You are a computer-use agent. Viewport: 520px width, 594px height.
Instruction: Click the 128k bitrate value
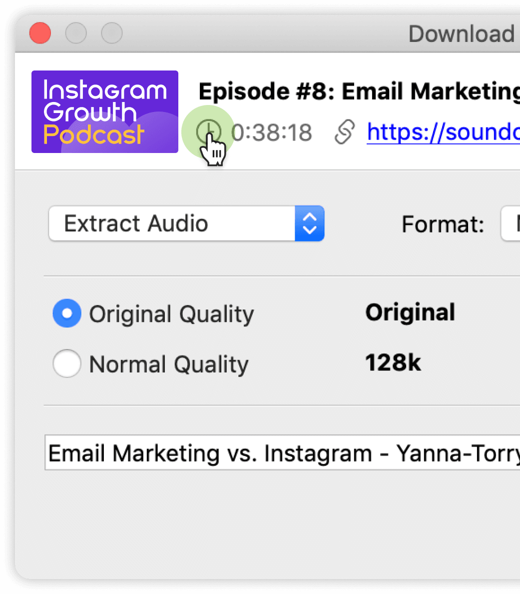click(x=393, y=363)
